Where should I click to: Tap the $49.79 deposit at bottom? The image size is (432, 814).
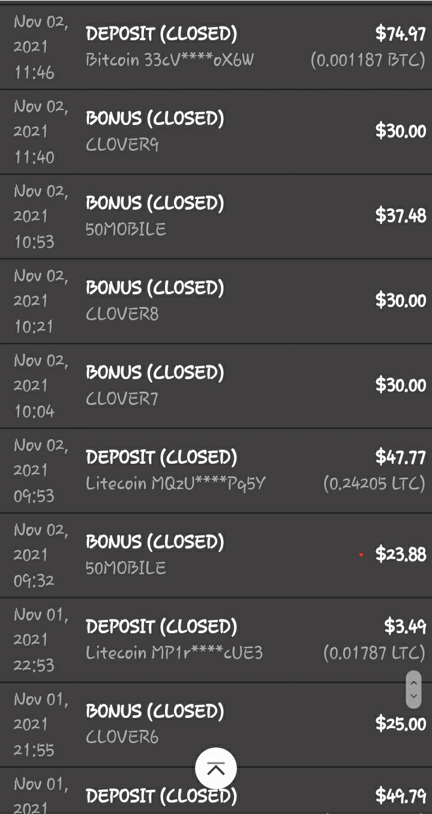point(400,796)
